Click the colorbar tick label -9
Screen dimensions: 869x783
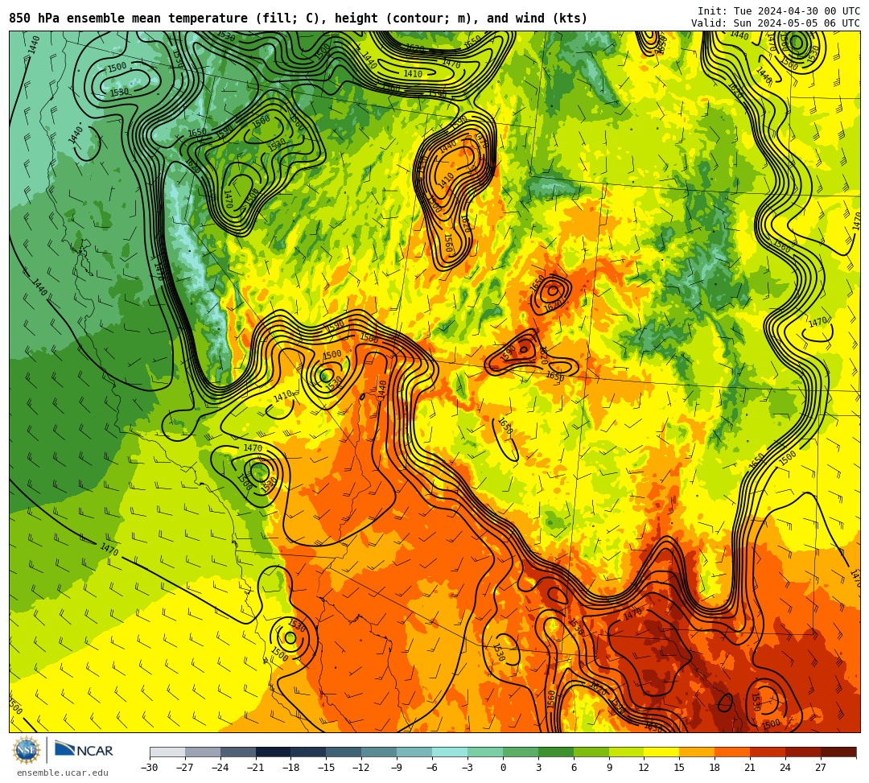(x=395, y=768)
